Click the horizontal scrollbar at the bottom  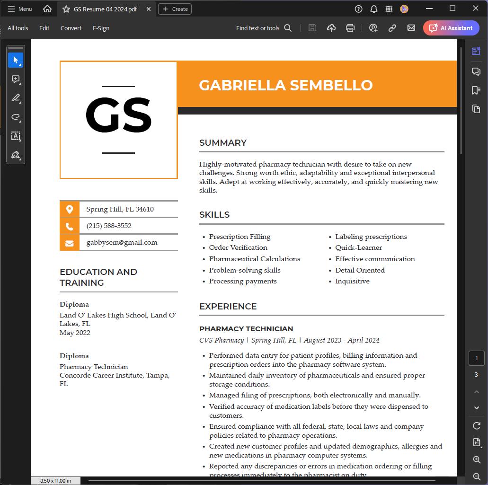coord(262,481)
